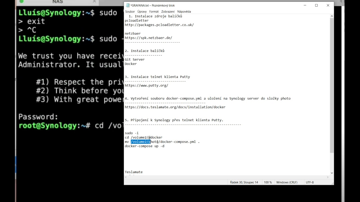The width and height of the screenshot is (360, 202).
Task: Open the Soubor menu in Notepad
Action: point(130,12)
